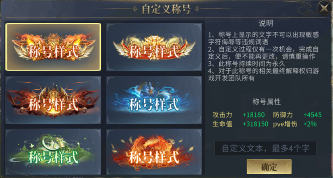This screenshot has height=178, width=333.
Task: Close the 自定义称号 dialog with the X
Action: (324, 8)
